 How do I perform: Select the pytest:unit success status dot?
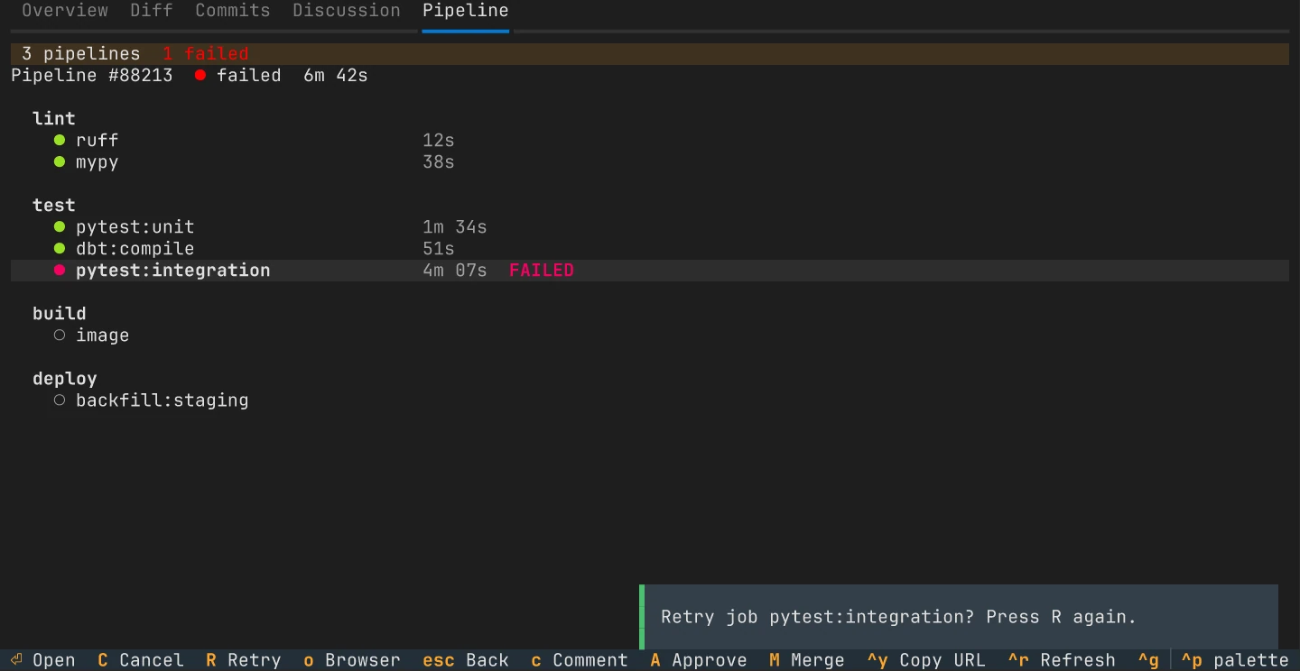click(x=60, y=226)
